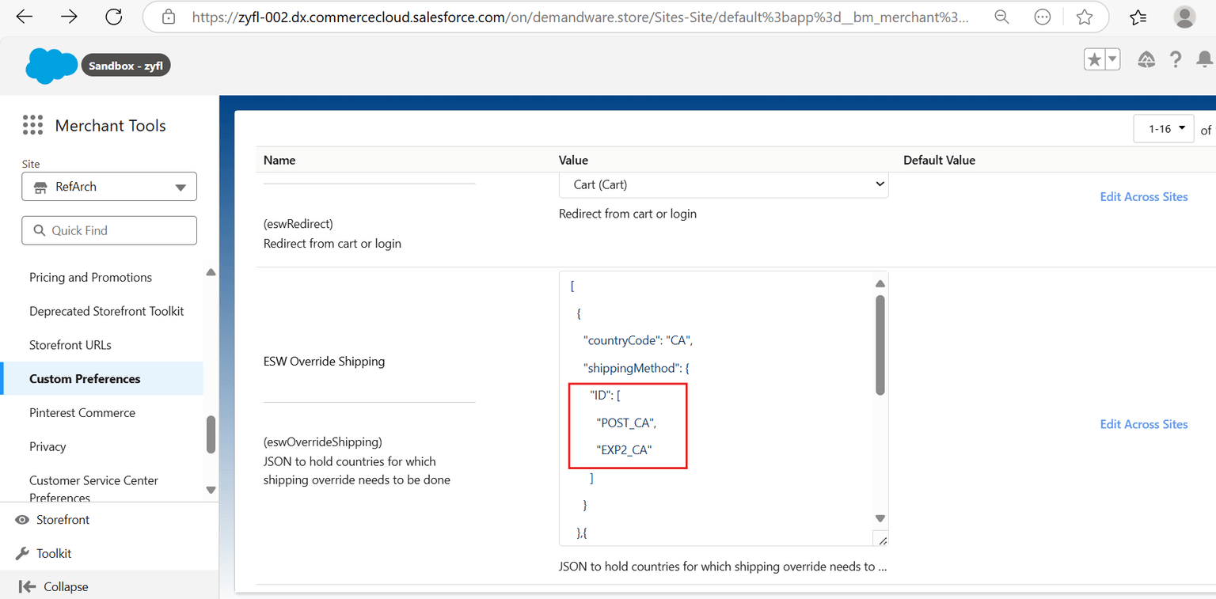Viewport: 1216px width, 599px height.
Task: Click the "EXP2_CA" value in the JSON
Action: click(624, 450)
